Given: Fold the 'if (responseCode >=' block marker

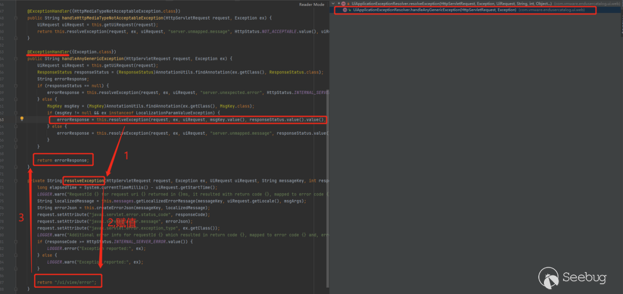Looking at the screenshot, I should [16, 242].
